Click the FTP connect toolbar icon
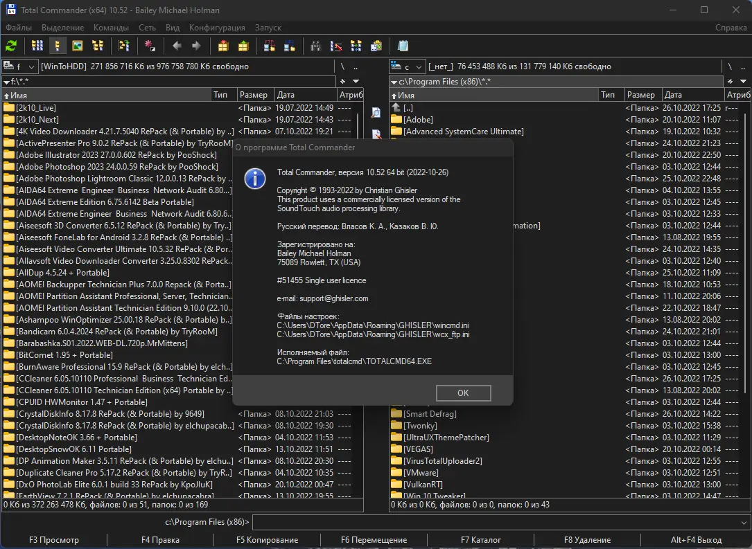 point(270,46)
